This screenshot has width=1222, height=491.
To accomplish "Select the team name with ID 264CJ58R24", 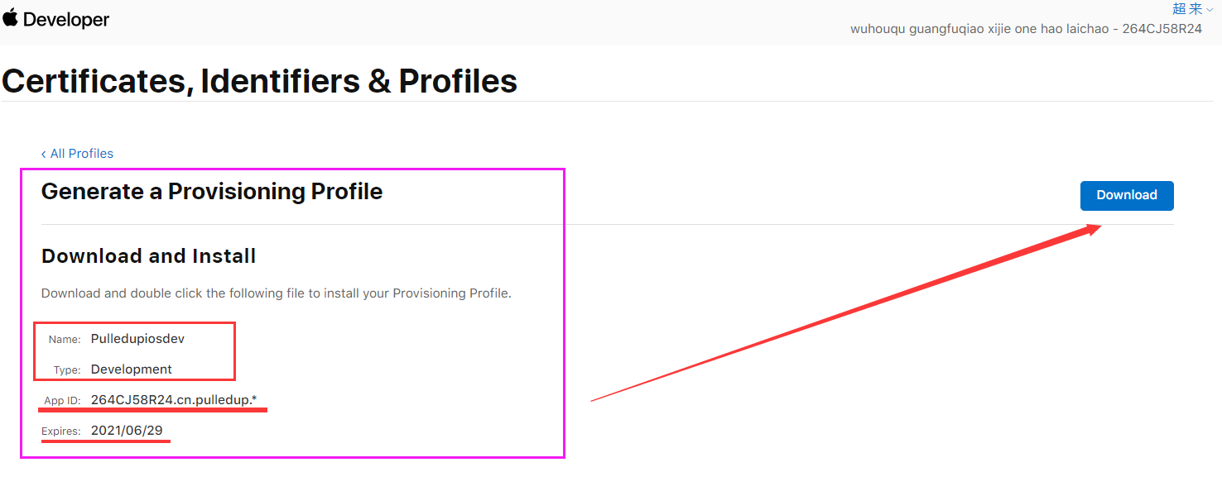I will tap(1026, 29).
